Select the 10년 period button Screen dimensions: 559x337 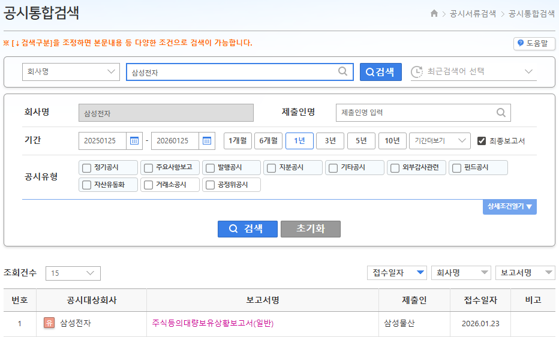[x=392, y=141]
